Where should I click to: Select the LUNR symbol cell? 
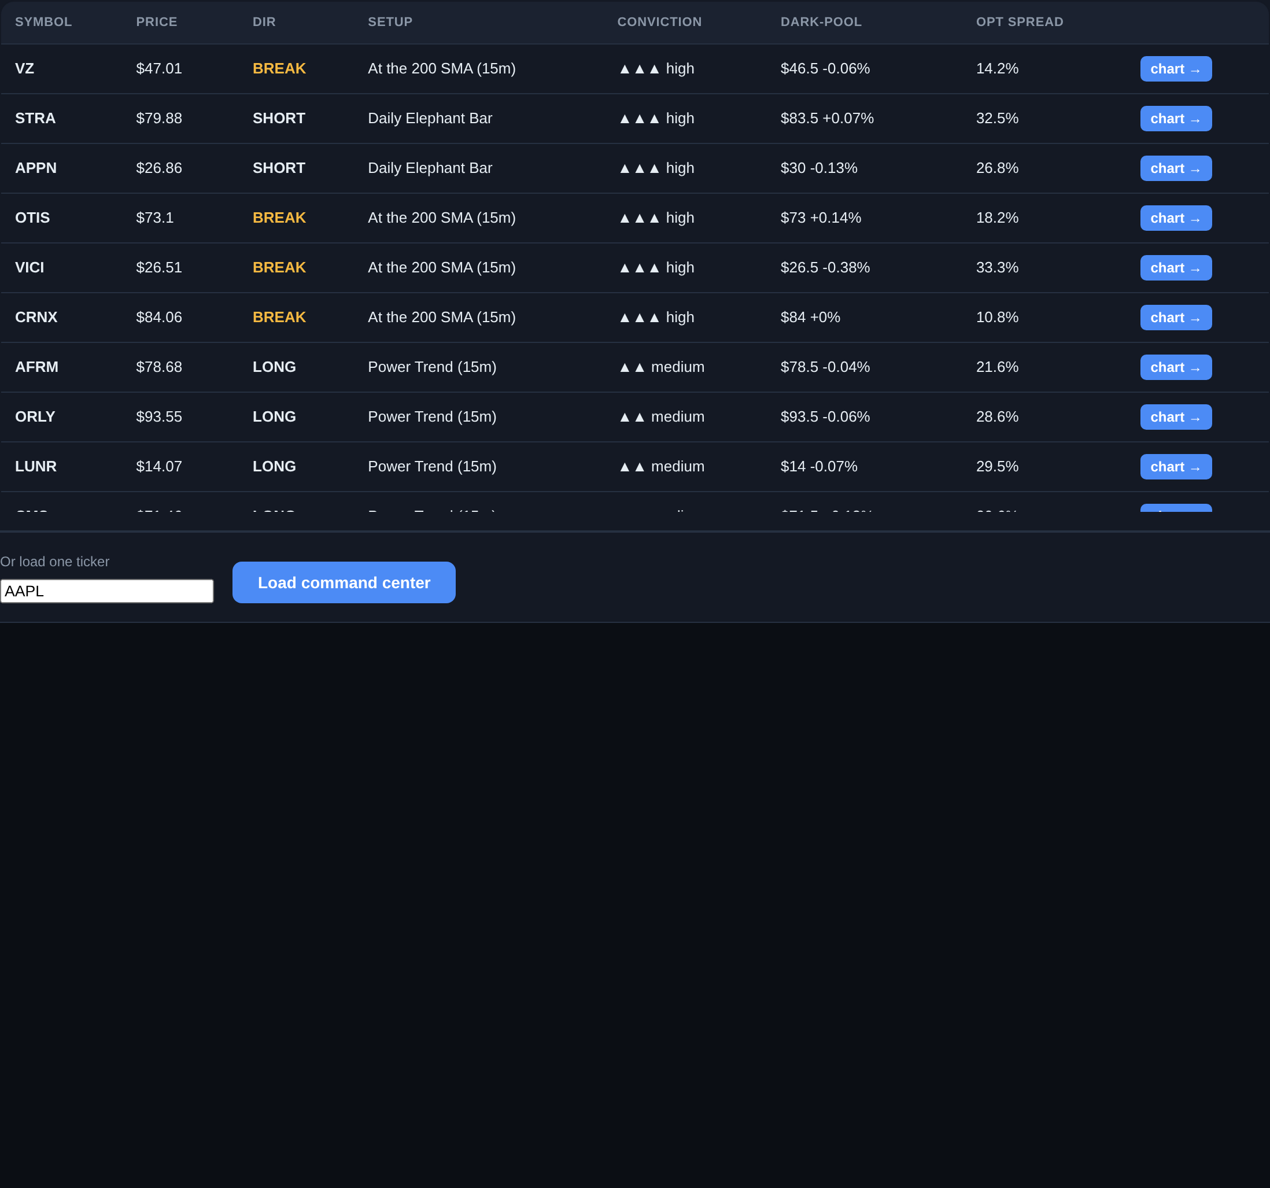click(36, 467)
